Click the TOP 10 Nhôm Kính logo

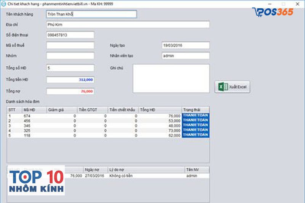[x=36, y=181]
